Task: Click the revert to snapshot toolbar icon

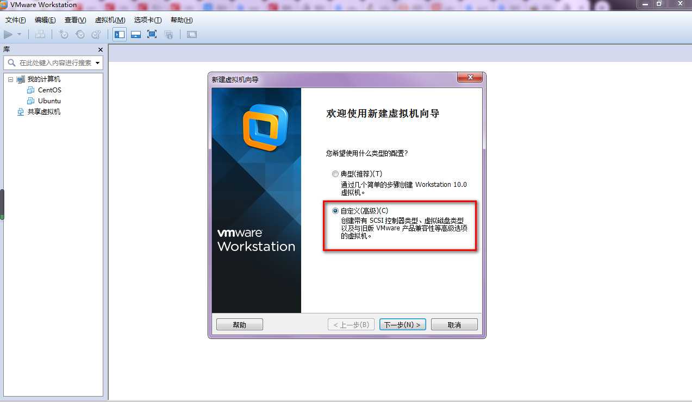Action: pos(80,34)
